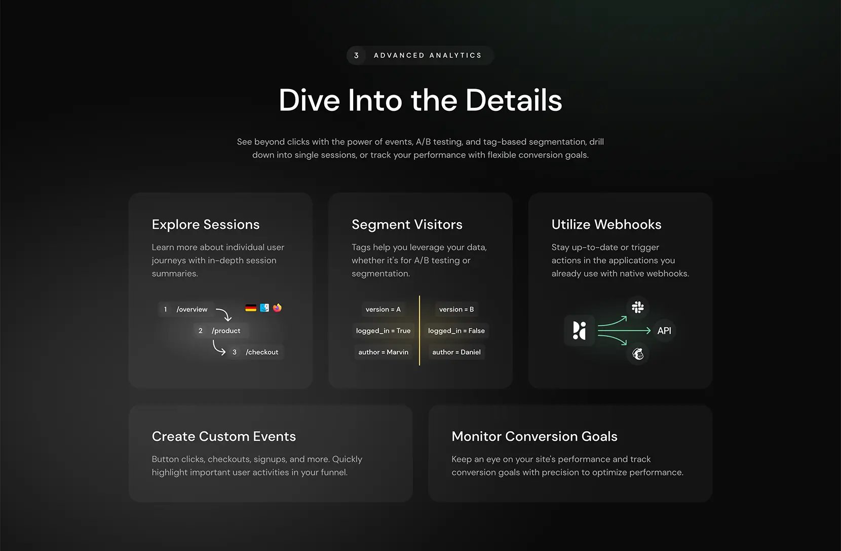Click the curved arrow after /overview

(x=224, y=315)
